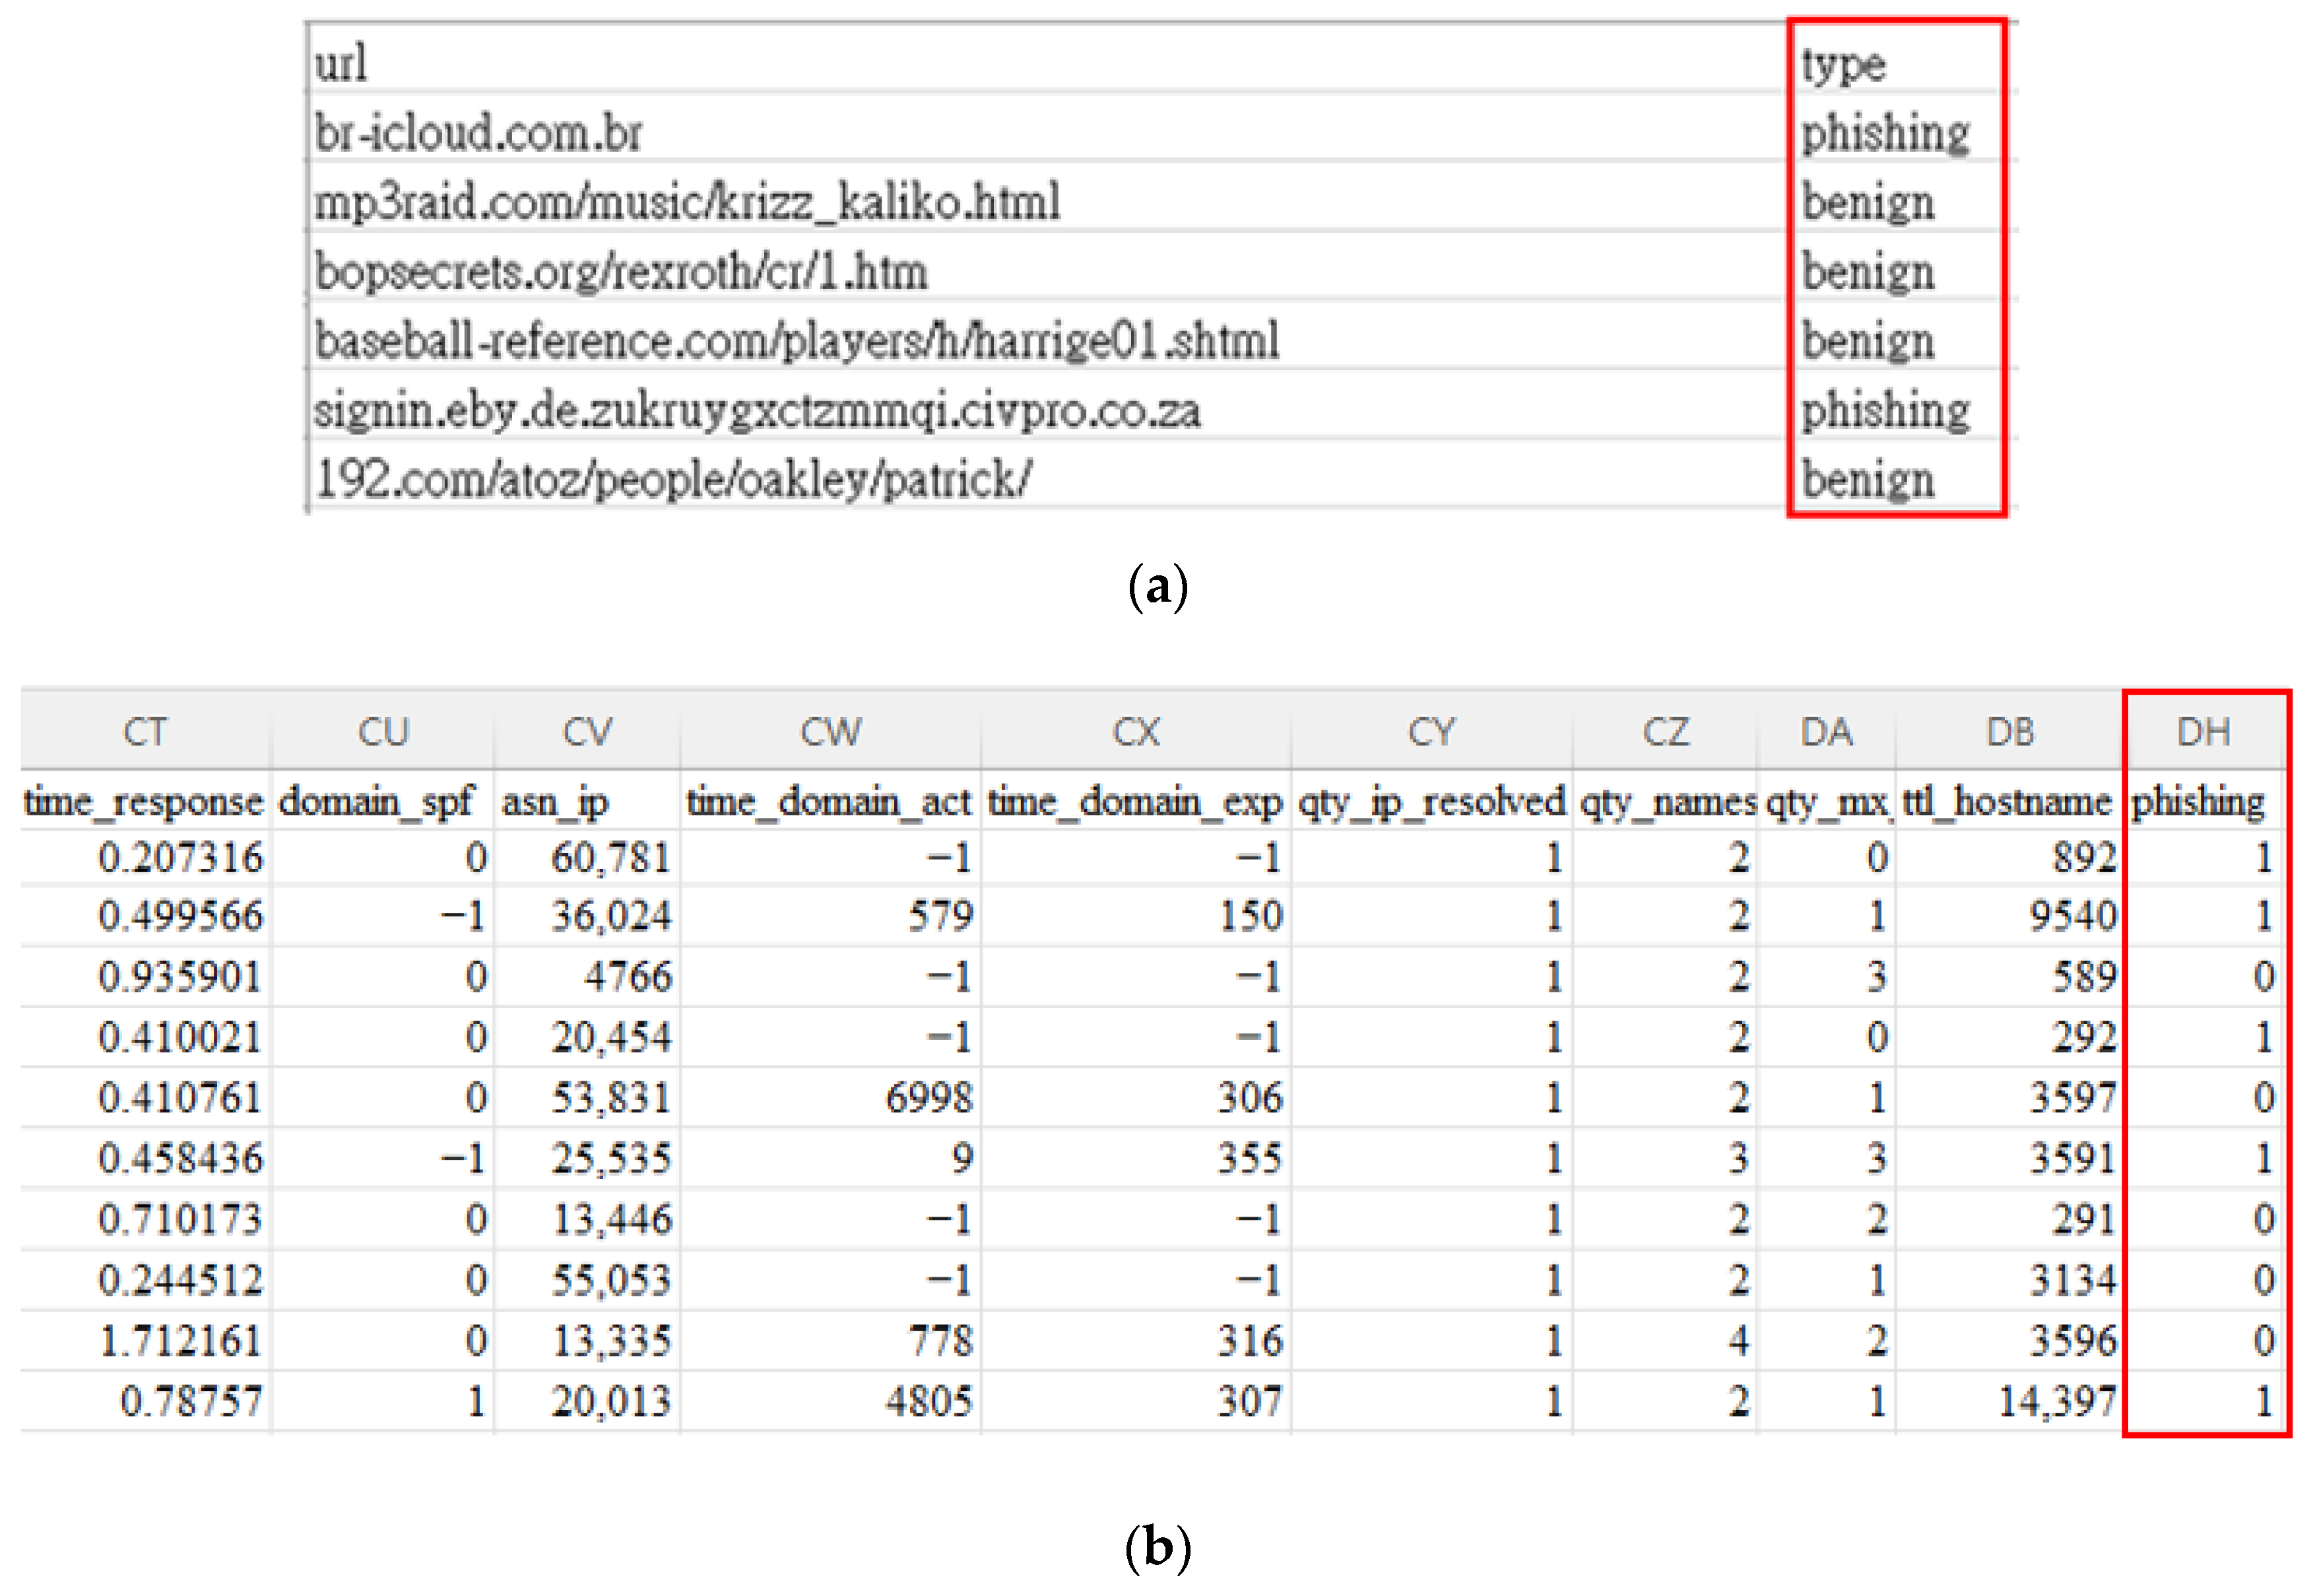
Task: Select column header CU
Action: coord(382,733)
